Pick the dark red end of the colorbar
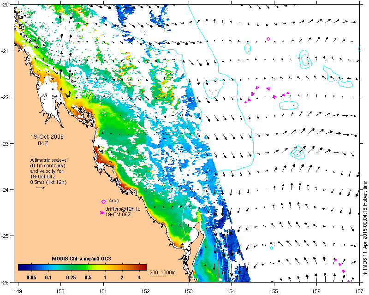The width and height of the screenshot is (369, 295). coord(144,267)
